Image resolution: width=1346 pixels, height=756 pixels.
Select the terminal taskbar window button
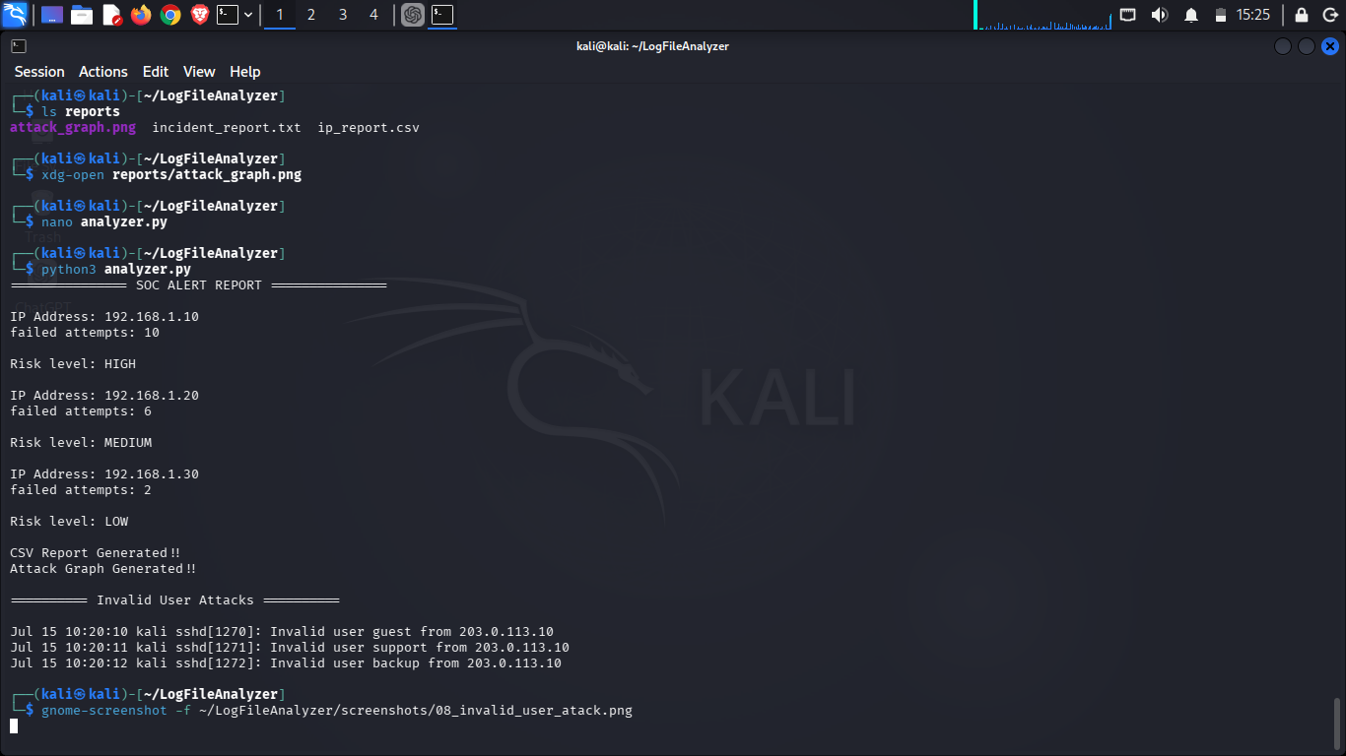(442, 15)
